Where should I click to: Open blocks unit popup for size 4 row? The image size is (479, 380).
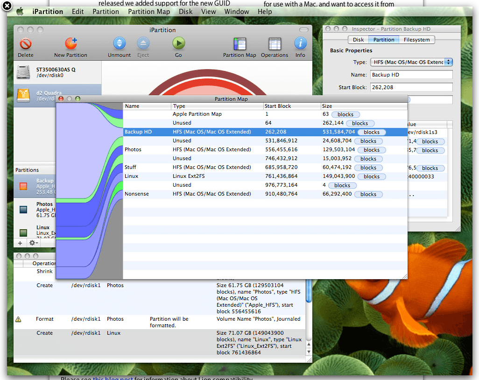pyautogui.click(x=343, y=185)
